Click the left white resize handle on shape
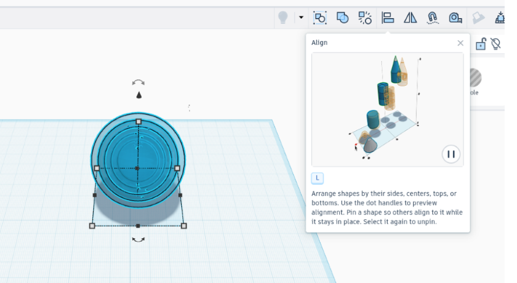 (x=97, y=169)
